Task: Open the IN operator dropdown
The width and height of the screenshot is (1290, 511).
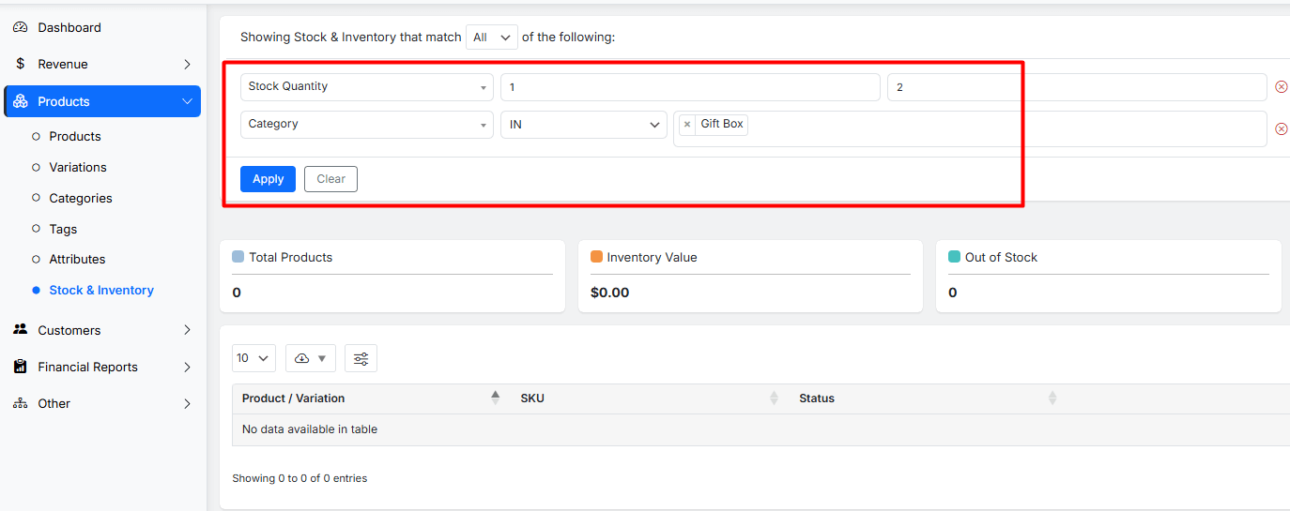Action: 583,125
